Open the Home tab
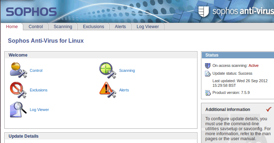274x143 pixels. [12, 27]
